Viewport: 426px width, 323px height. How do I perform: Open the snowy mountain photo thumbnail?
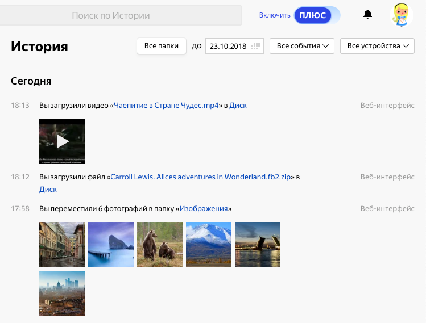pyautogui.click(x=209, y=245)
